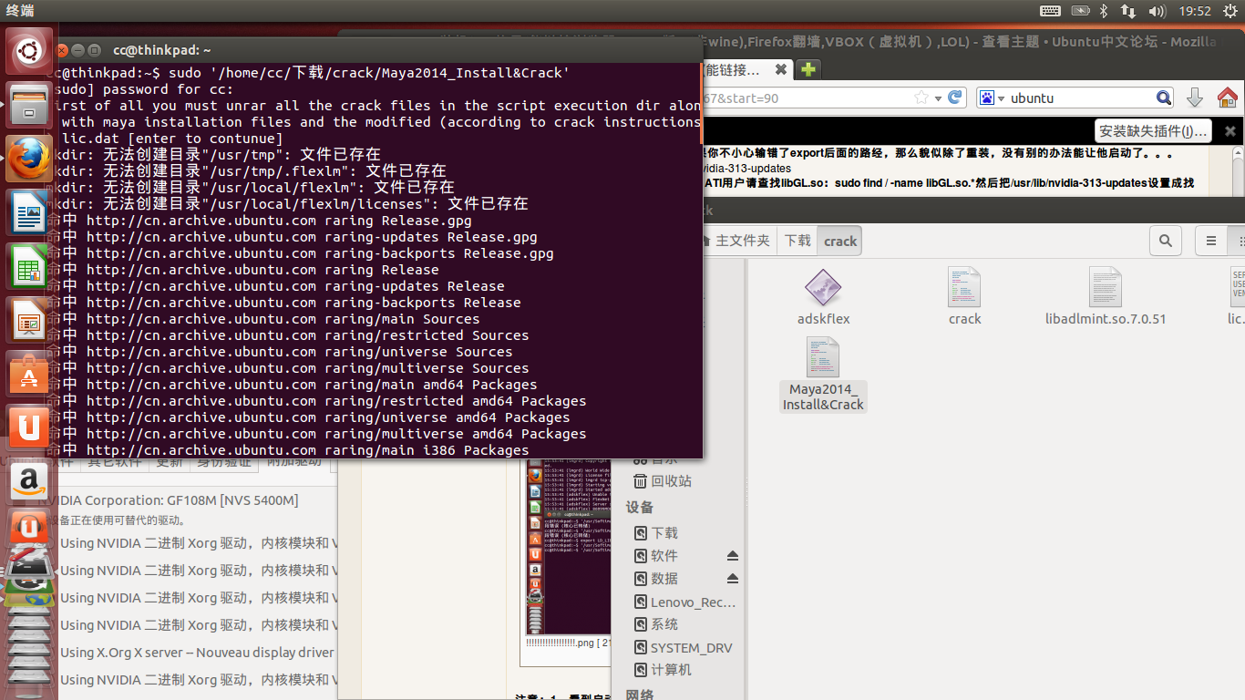Open LibreOffice Writer from the launcher
Screen dimensions: 1245x700
(x=29, y=211)
